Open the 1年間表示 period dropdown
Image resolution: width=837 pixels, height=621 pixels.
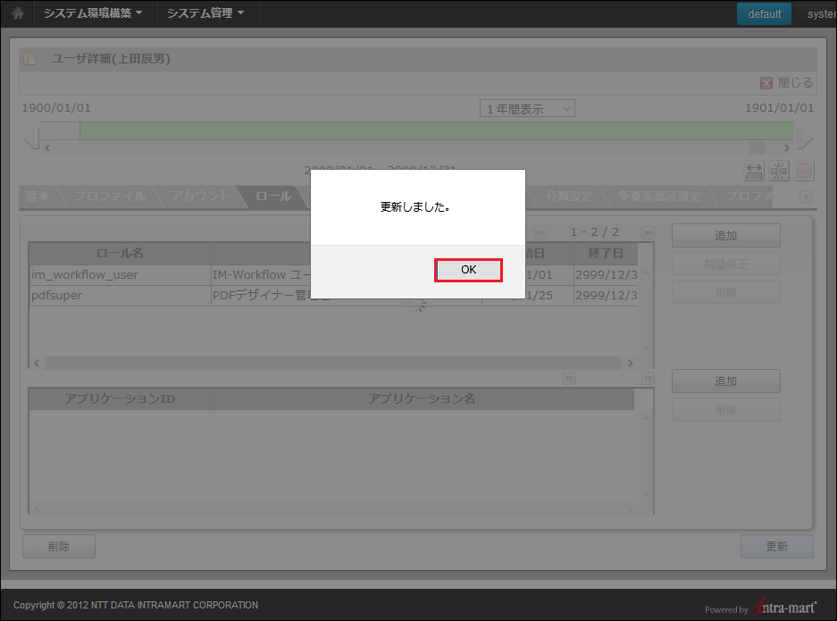tap(527, 109)
